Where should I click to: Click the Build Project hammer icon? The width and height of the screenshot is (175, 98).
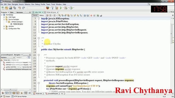(x=52, y=8)
